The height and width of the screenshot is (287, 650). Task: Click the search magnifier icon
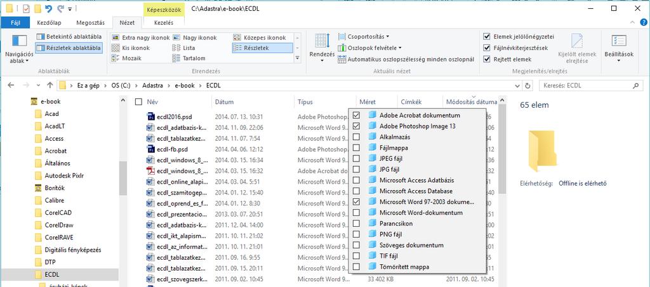[635, 86]
